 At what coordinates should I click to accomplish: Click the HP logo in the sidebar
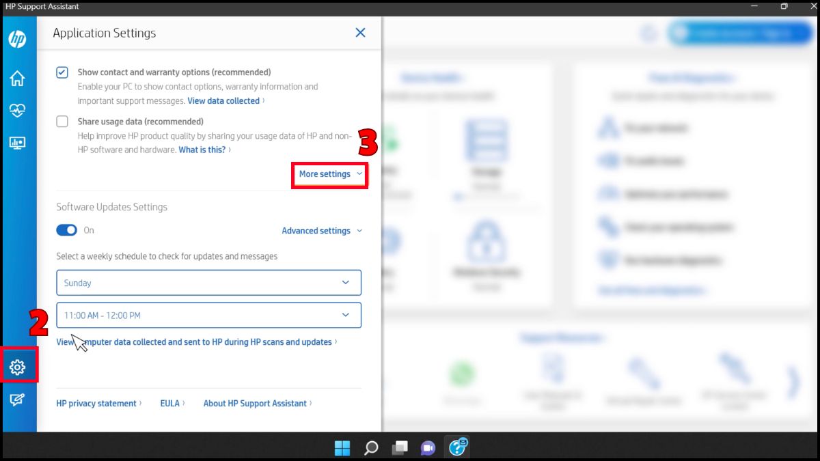[17, 39]
